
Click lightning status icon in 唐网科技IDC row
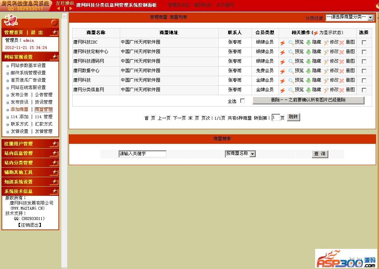tap(282, 43)
